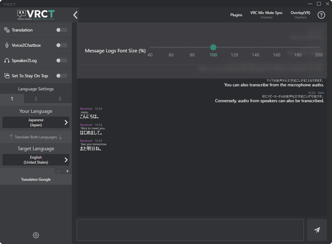Select language settings preset tab 3
This screenshot has width=332, height=244.
point(60,99)
